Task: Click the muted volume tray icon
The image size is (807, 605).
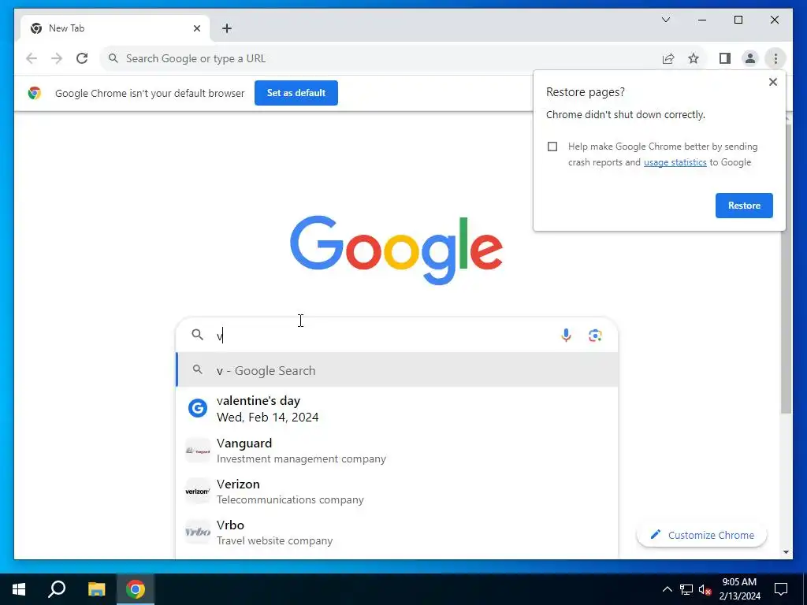Action: pyautogui.click(x=705, y=589)
